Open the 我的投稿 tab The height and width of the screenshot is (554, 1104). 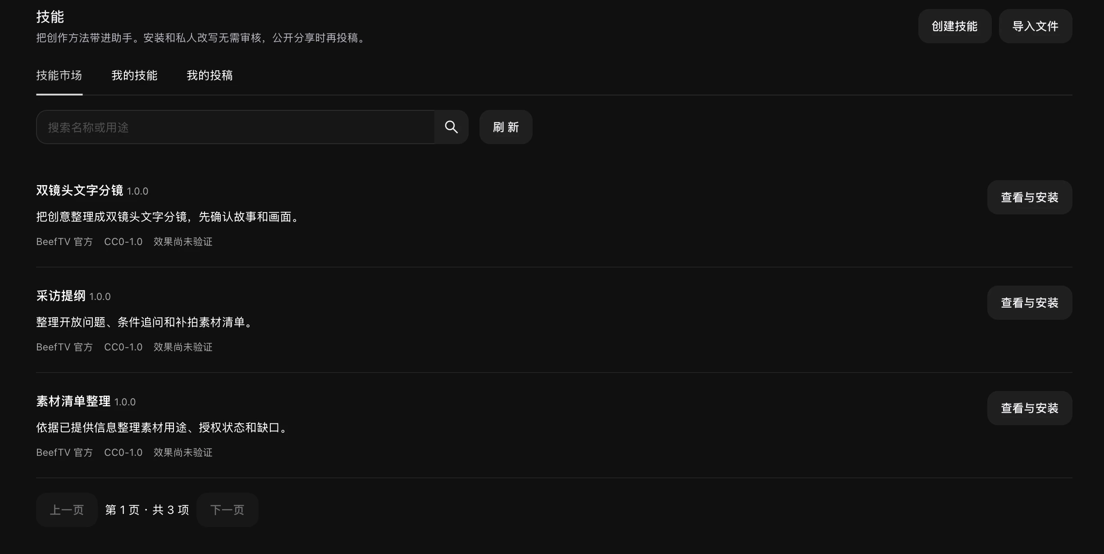(x=210, y=76)
